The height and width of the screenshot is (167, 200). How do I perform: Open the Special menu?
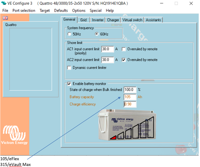pos(96,11)
